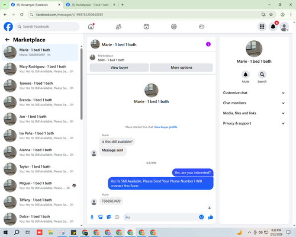The height and width of the screenshot is (237, 296).
Task: Click the View buyer button
Action: click(x=119, y=68)
